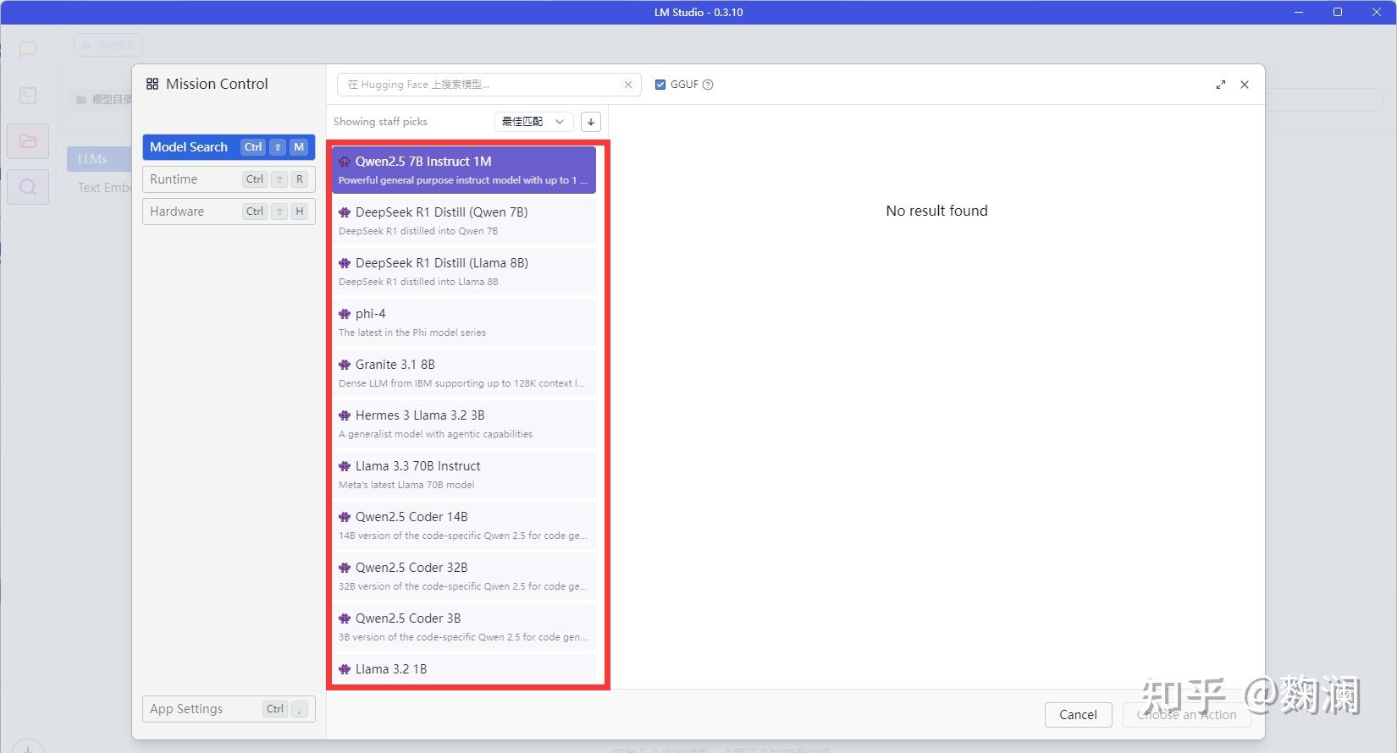Viewport: 1397px width, 753px height.
Task: Open App Settings
Action: (x=229, y=709)
